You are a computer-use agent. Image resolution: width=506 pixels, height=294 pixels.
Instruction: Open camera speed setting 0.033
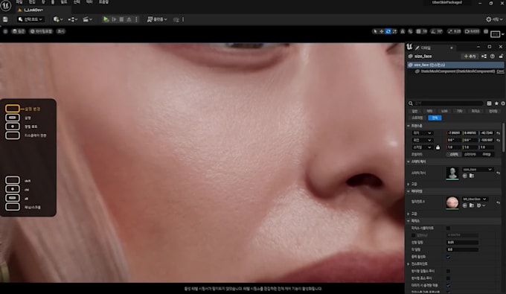tap(472, 31)
